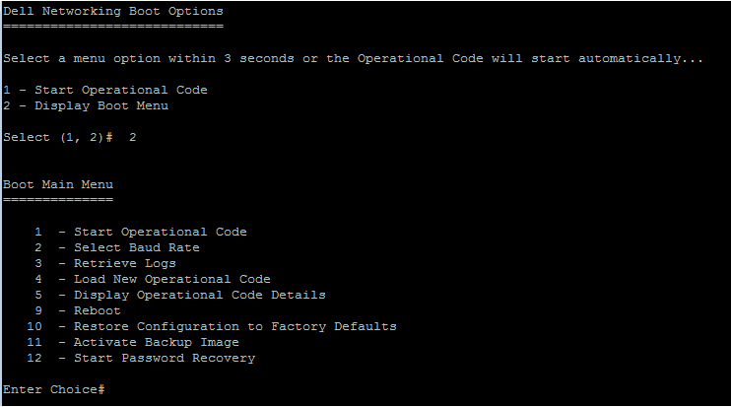731x407 pixels.
Task: Choose the "Activate Backup Image" entry
Action: click(x=156, y=342)
